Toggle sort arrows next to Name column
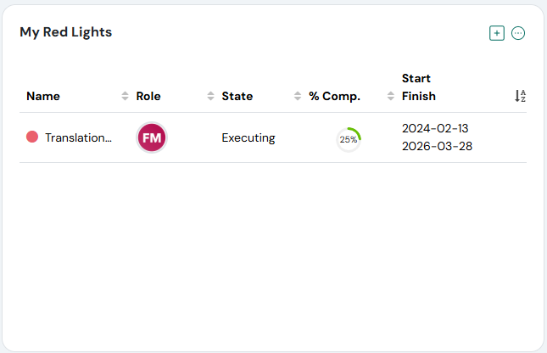547x353 pixels. [126, 96]
